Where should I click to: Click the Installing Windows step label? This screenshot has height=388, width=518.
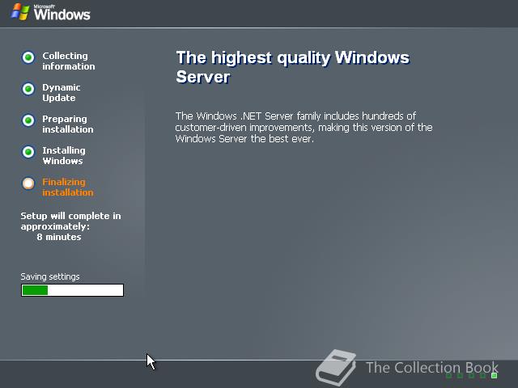(x=64, y=156)
